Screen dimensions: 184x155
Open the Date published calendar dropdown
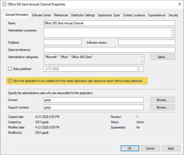click(140, 69)
